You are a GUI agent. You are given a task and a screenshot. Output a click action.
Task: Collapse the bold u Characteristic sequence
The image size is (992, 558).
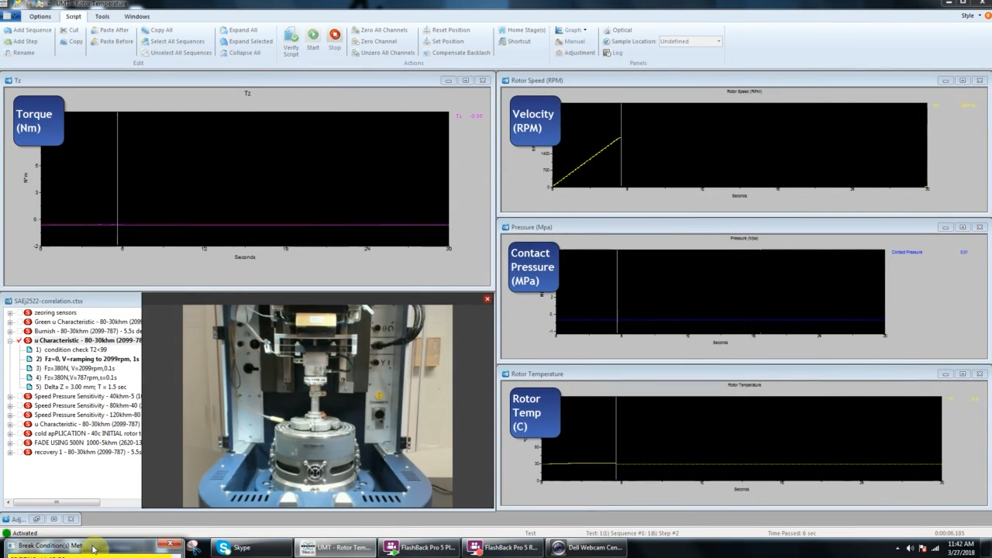(x=10, y=341)
